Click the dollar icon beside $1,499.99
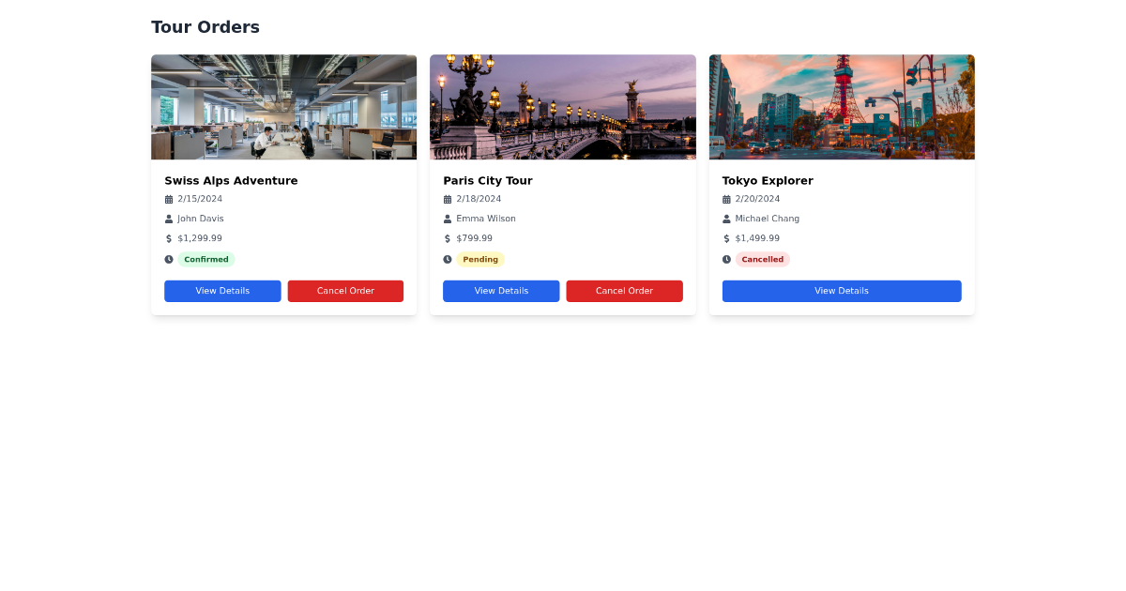The width and height of the screenshot is (1126, 591). [x=726, y=237]
